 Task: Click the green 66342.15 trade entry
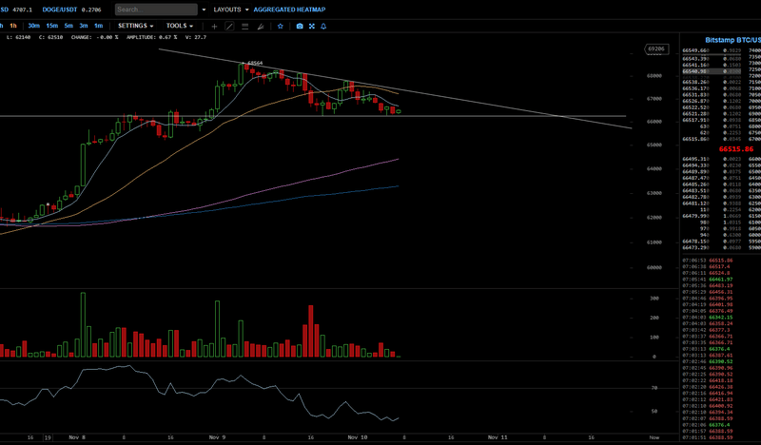(708, 318)
